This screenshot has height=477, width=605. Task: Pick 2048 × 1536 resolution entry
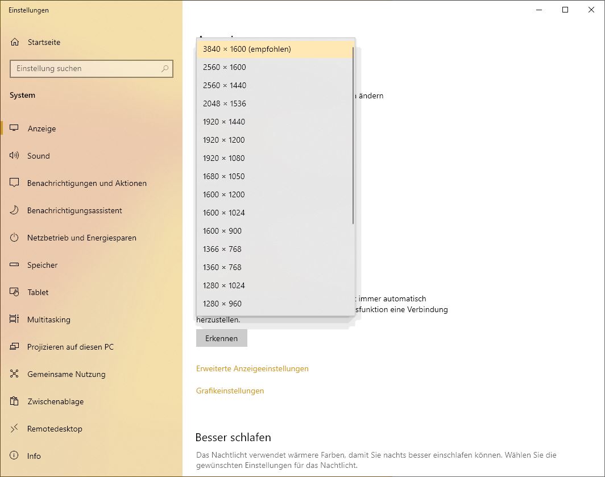point(275,103)
